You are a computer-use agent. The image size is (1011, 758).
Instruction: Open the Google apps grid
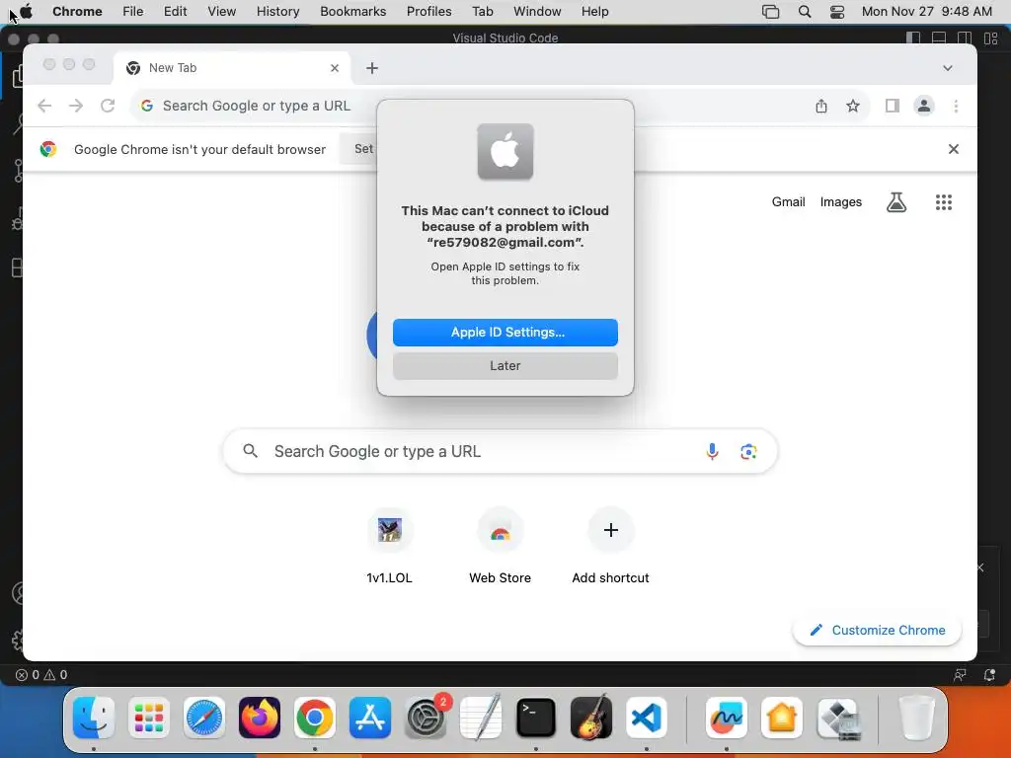(943, 202)
